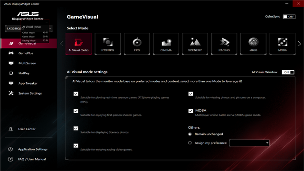Viewport: 304px width, 171px height.
Task: Click the HotKey icon in sidebar
Action: [11, 73]
